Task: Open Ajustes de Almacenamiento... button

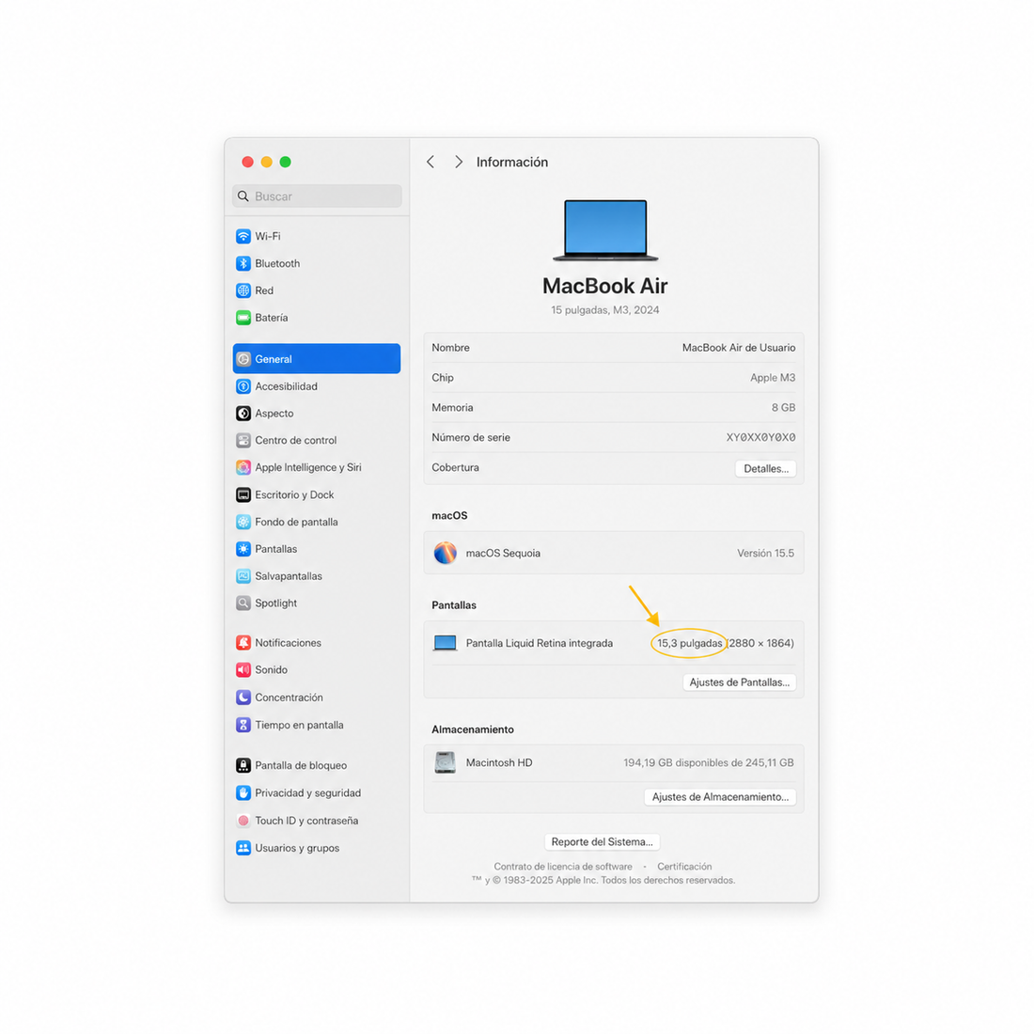Action: coord(720,796)
